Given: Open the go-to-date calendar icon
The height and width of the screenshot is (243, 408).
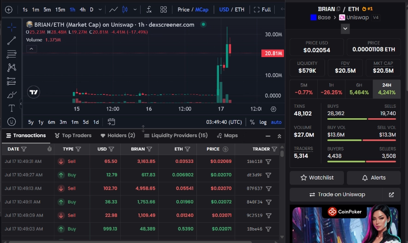Looking at the screenshot, I should (x=112, y=121).
